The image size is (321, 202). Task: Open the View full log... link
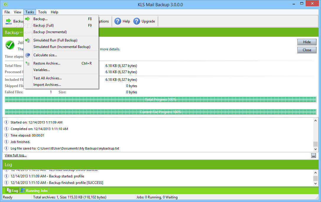(x=16, y=155)
